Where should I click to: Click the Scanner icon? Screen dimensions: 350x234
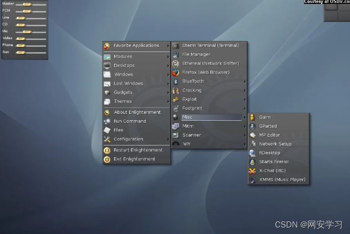pos(176,135)
